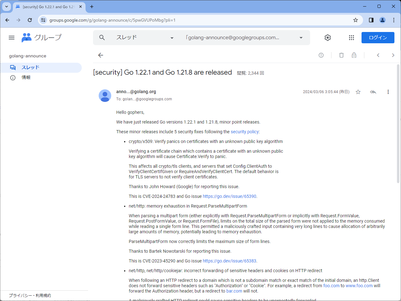Reply all to the announcement message

point(373,92)
